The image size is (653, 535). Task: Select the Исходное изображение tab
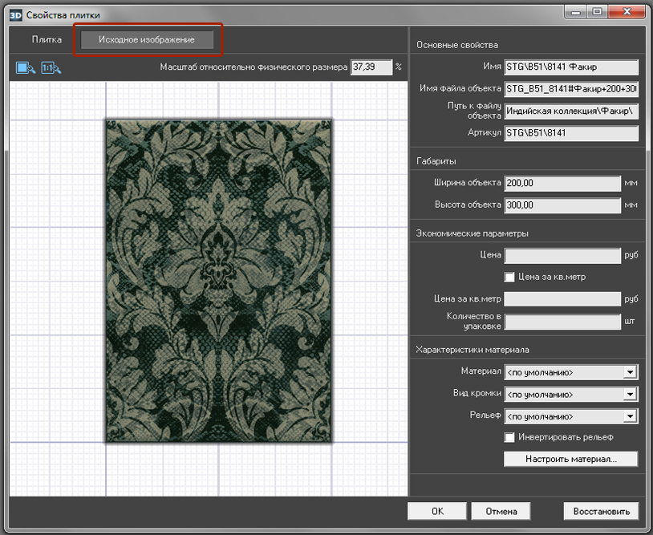(x=147, y=39)
